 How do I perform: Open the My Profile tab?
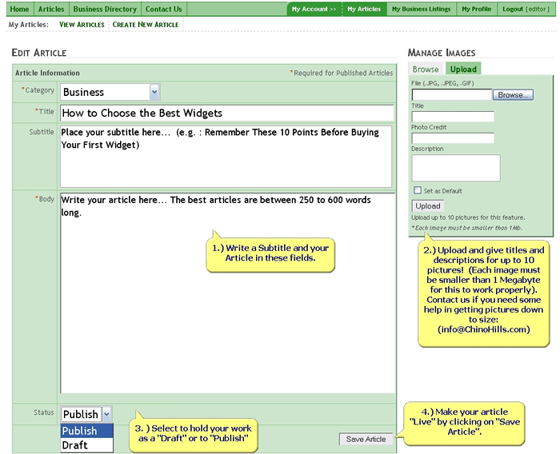coord(477,10)
